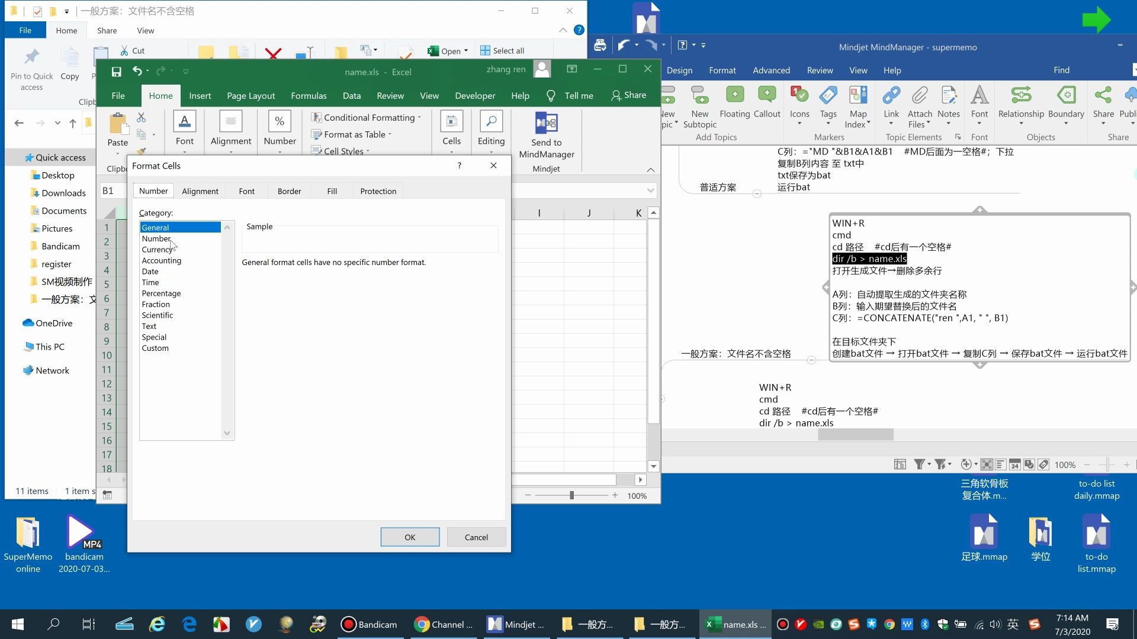Click the Undo arrow in Excel
Viewport: 1137px width, 639px height.
137,72
